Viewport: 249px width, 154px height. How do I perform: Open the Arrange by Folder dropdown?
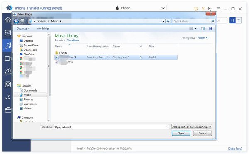(203, 38)
